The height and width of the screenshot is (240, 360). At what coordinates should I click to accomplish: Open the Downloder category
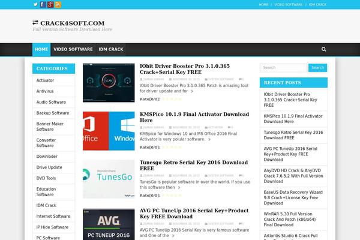pyautogui.click(x=47, y=157)
